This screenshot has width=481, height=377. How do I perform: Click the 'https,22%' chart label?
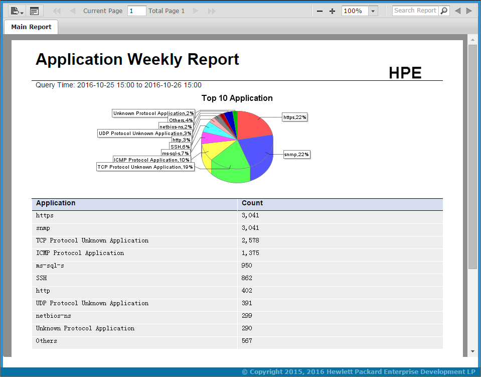point(295,117)
